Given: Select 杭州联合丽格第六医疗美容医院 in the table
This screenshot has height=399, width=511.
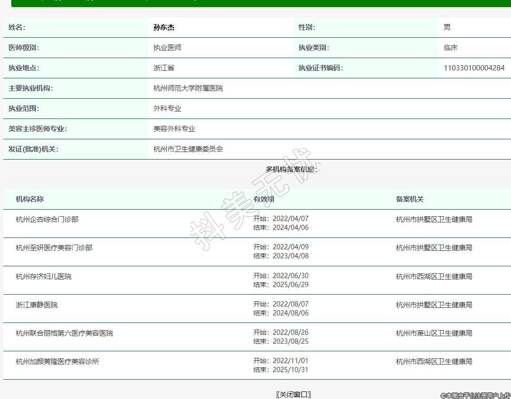Looking at the screenshot, I should pos(64,333).
